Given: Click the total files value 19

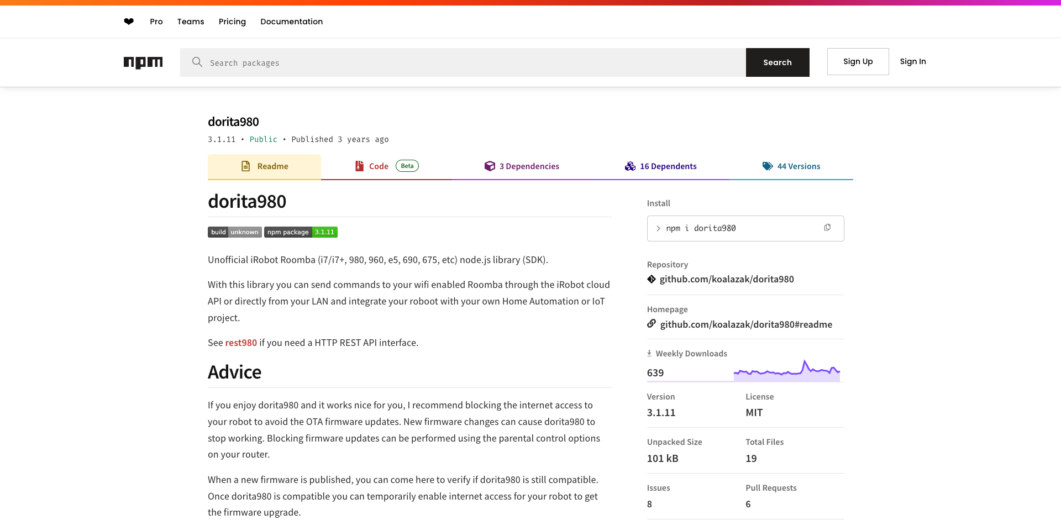Looking at the screenshot, I should 751,459.
